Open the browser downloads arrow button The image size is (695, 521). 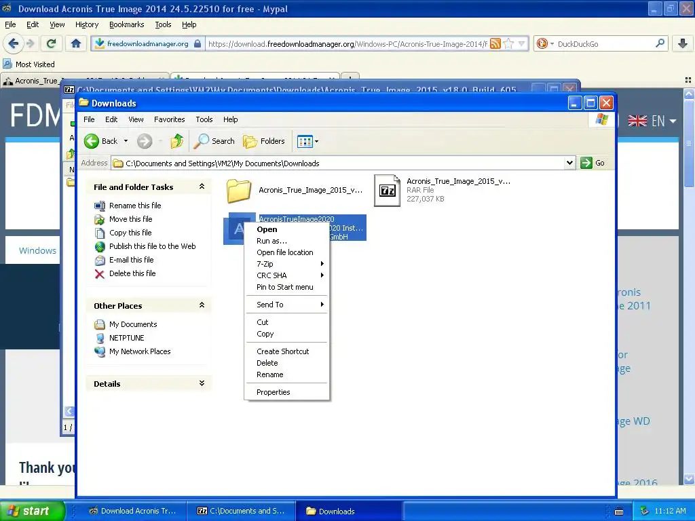pos(683,43)
